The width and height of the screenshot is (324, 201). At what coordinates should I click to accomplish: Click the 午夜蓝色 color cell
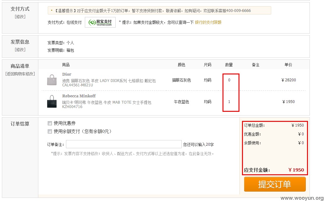click(181, 102)
